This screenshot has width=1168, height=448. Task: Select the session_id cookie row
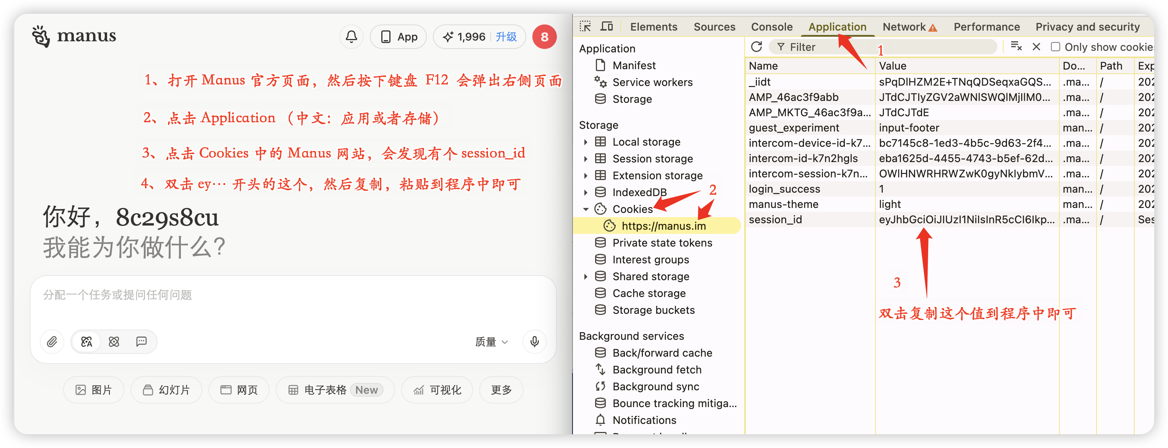(950, 219)
